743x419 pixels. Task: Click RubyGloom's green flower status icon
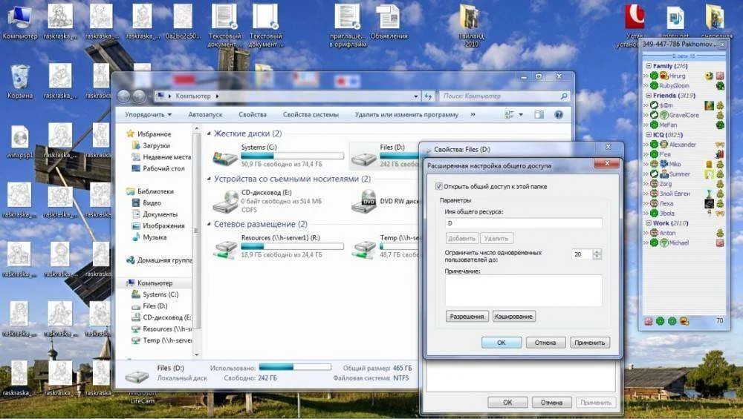655,85
